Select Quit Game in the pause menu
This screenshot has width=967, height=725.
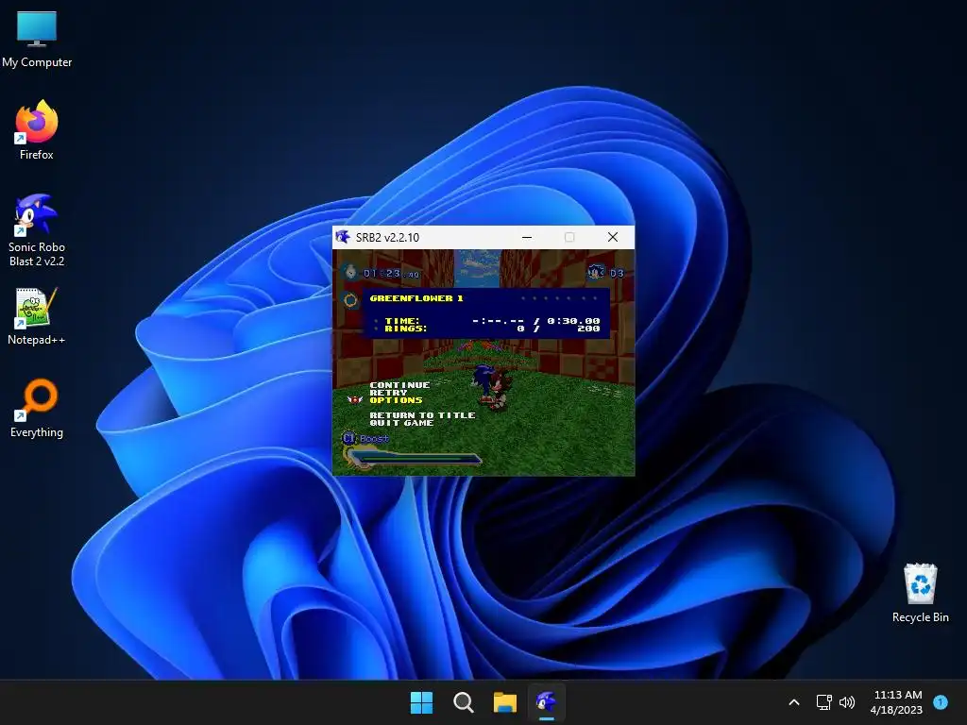(x=401, y=423)
